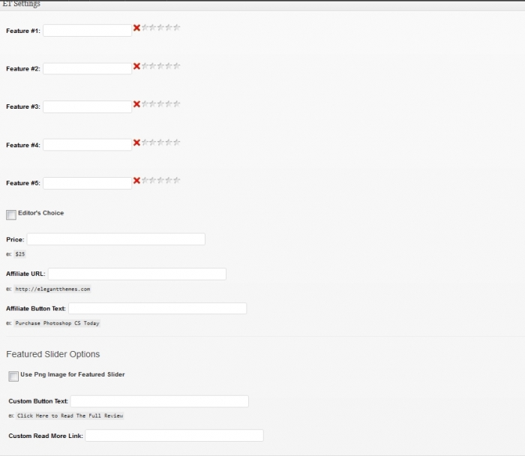Rate Feature #5 with four stars
The height and width of the screenshot is (456, 525).
point(169,181)
